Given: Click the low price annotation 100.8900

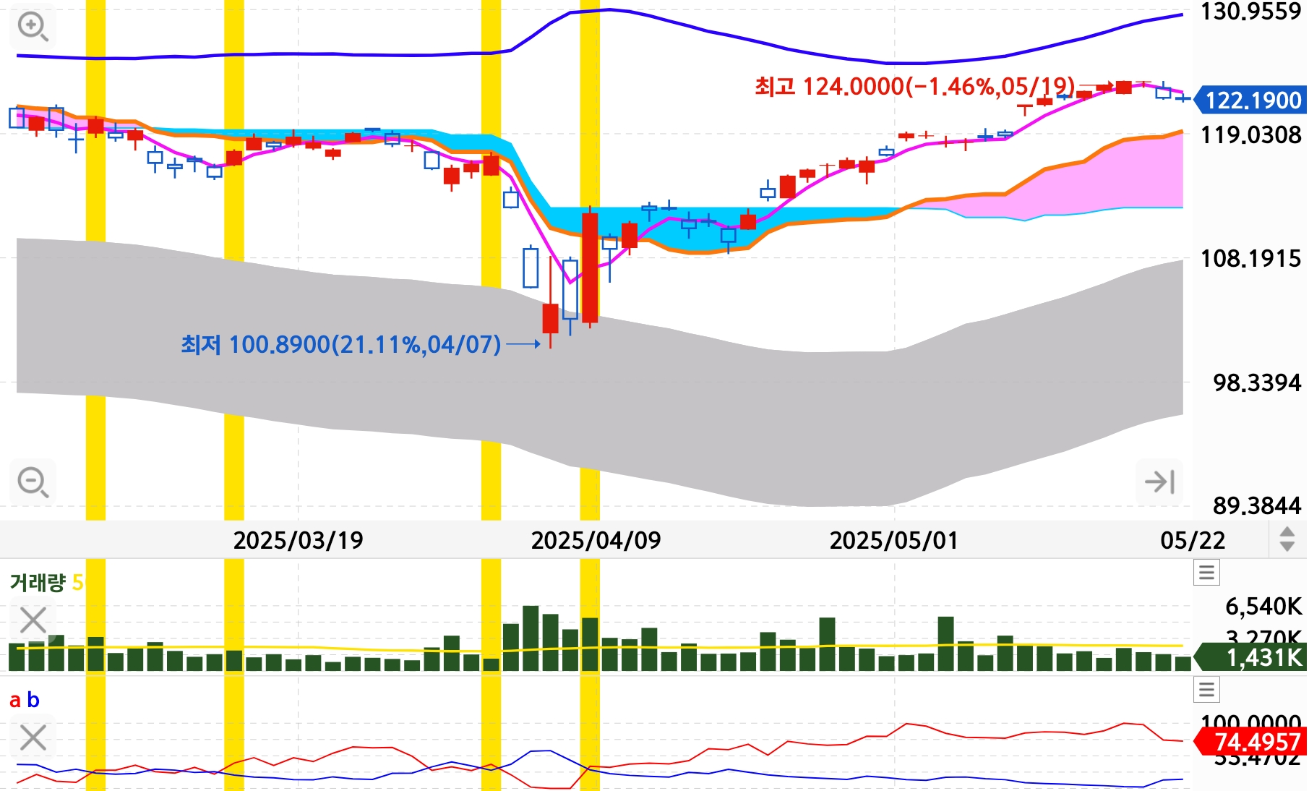Looking at the screenshot, I should (x=340, y=344).
